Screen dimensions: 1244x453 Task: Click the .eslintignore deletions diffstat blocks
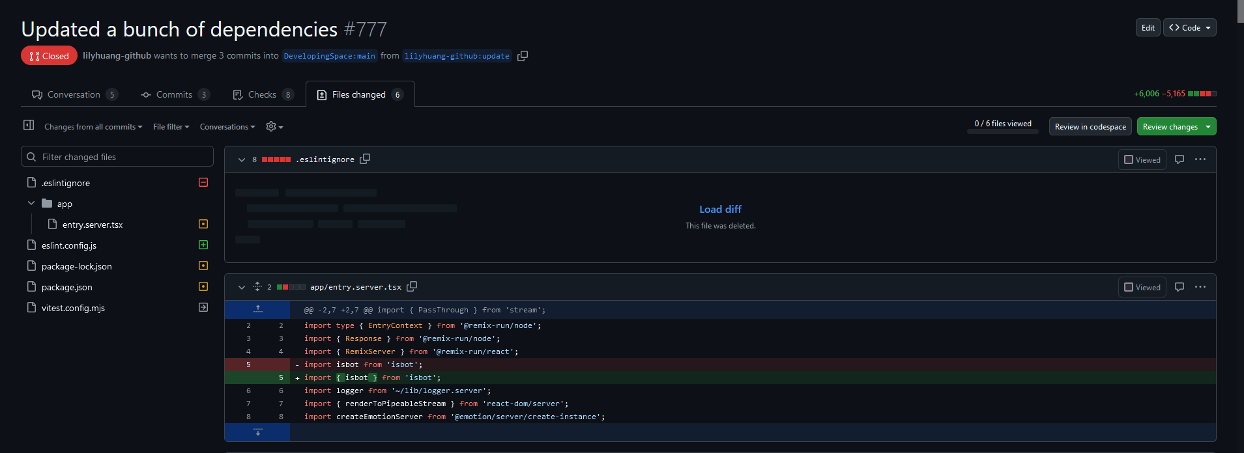coord(276,159)
